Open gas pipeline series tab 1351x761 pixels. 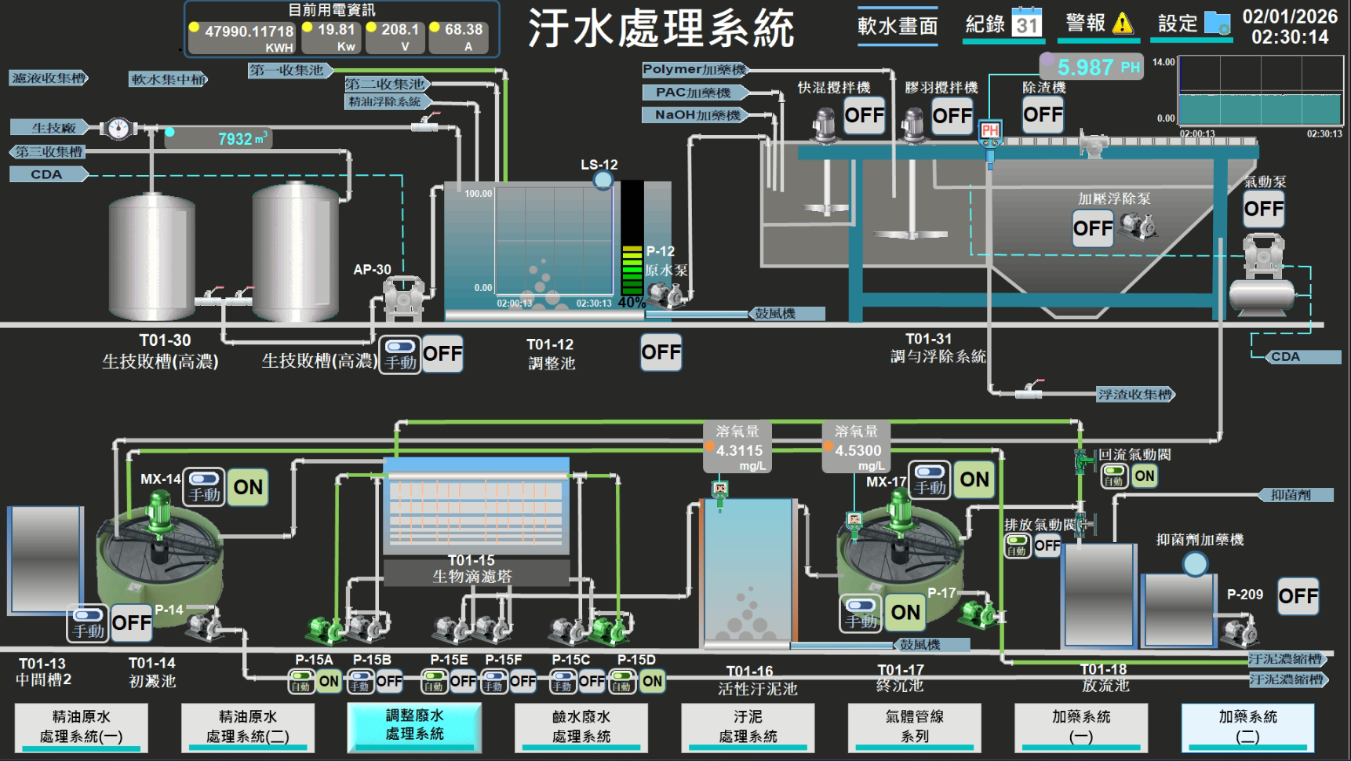[x=914, y=726]
